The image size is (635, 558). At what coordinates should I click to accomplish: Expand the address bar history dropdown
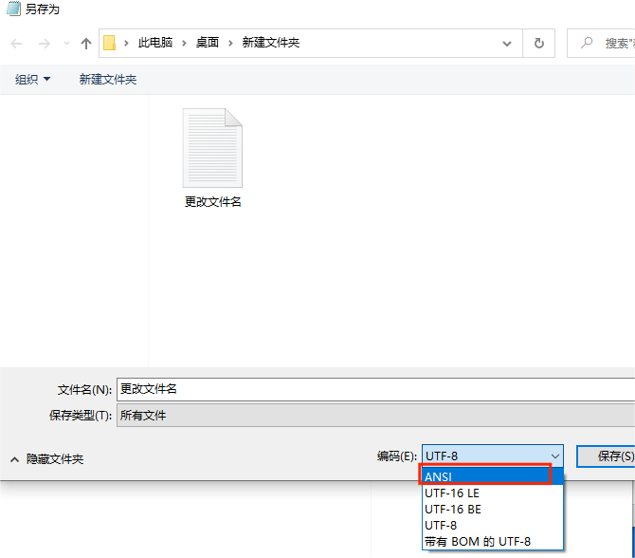pos(509,43)
